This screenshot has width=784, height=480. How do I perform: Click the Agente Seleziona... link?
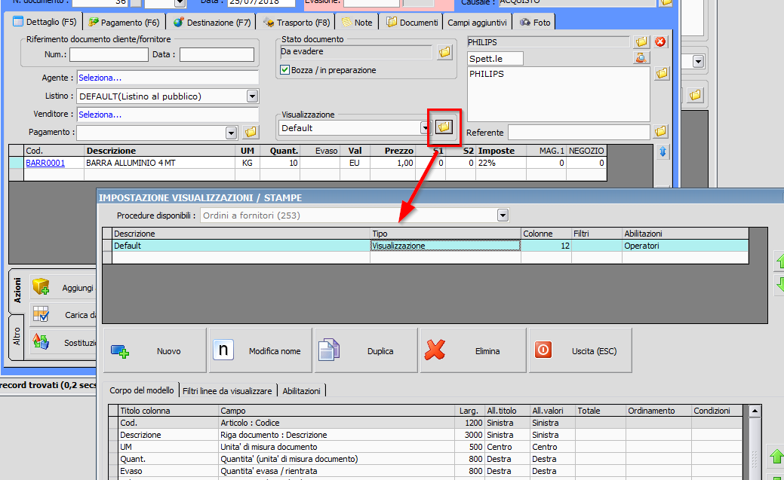coord(100,78)
